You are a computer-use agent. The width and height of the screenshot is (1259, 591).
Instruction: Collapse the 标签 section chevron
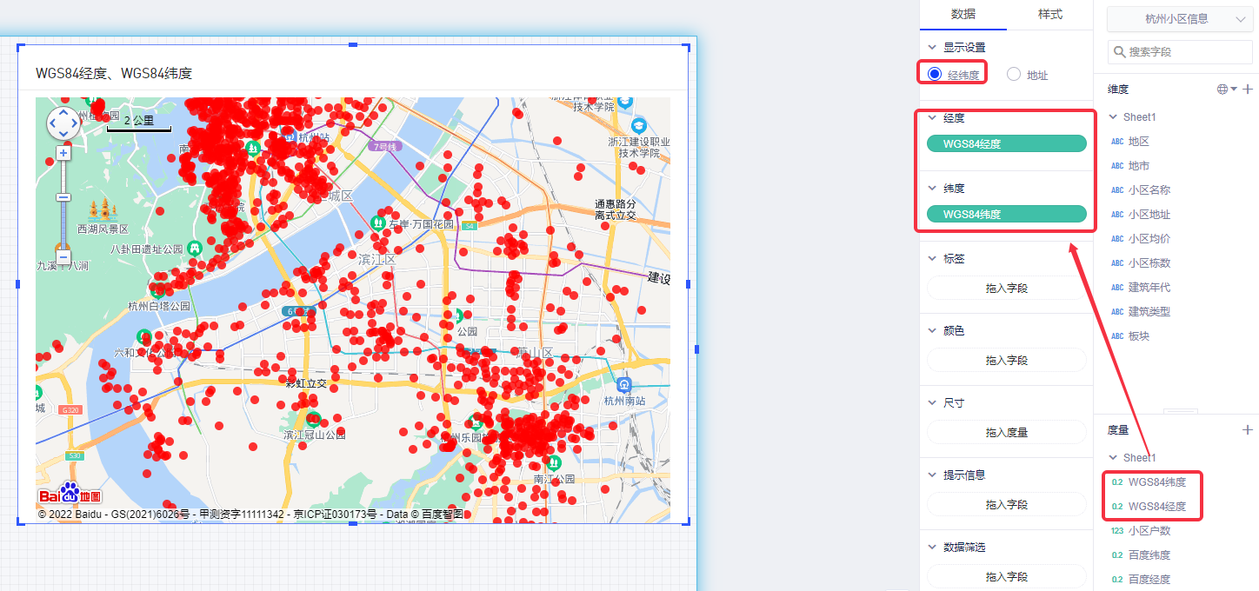932,258
